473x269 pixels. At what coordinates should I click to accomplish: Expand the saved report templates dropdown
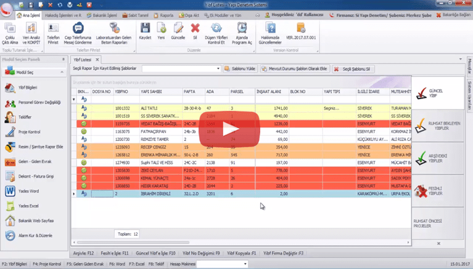[x=218, y=69]
